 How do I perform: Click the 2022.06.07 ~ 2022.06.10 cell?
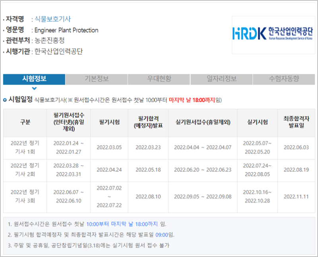pos(68,196)
